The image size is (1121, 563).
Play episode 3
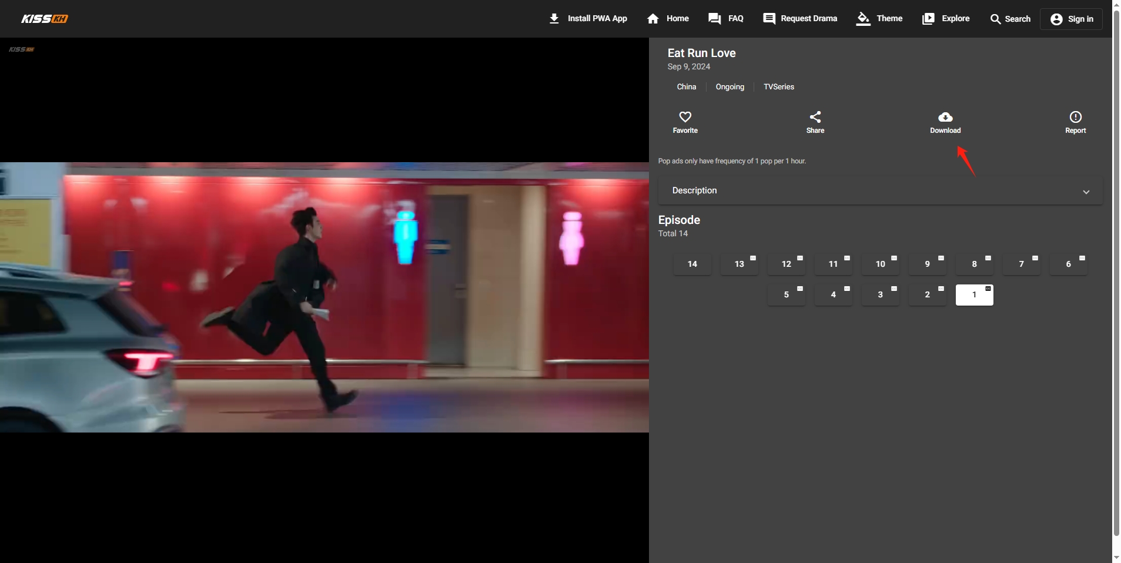(x=880, y=294)
